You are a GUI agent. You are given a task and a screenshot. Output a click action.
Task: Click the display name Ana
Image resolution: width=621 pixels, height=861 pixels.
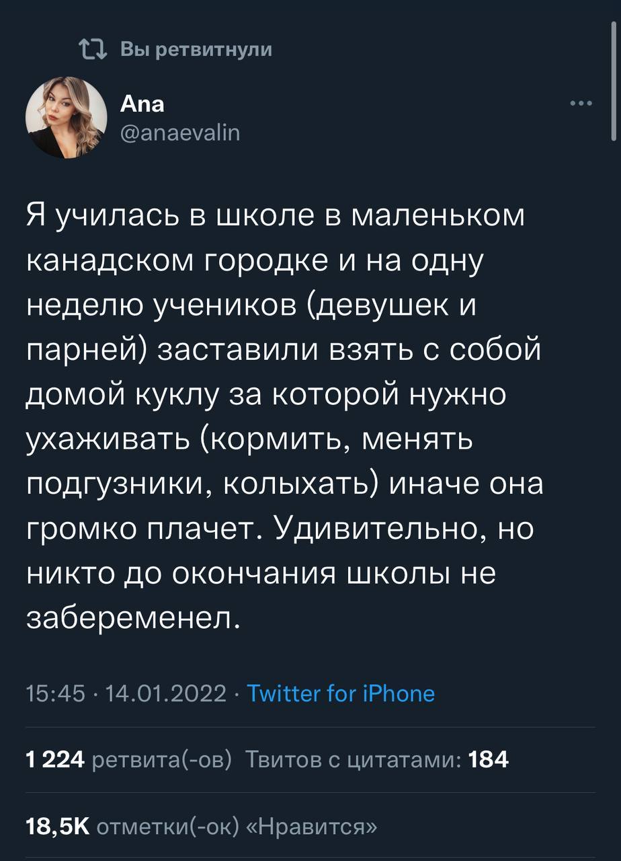[x=142, y=104]
